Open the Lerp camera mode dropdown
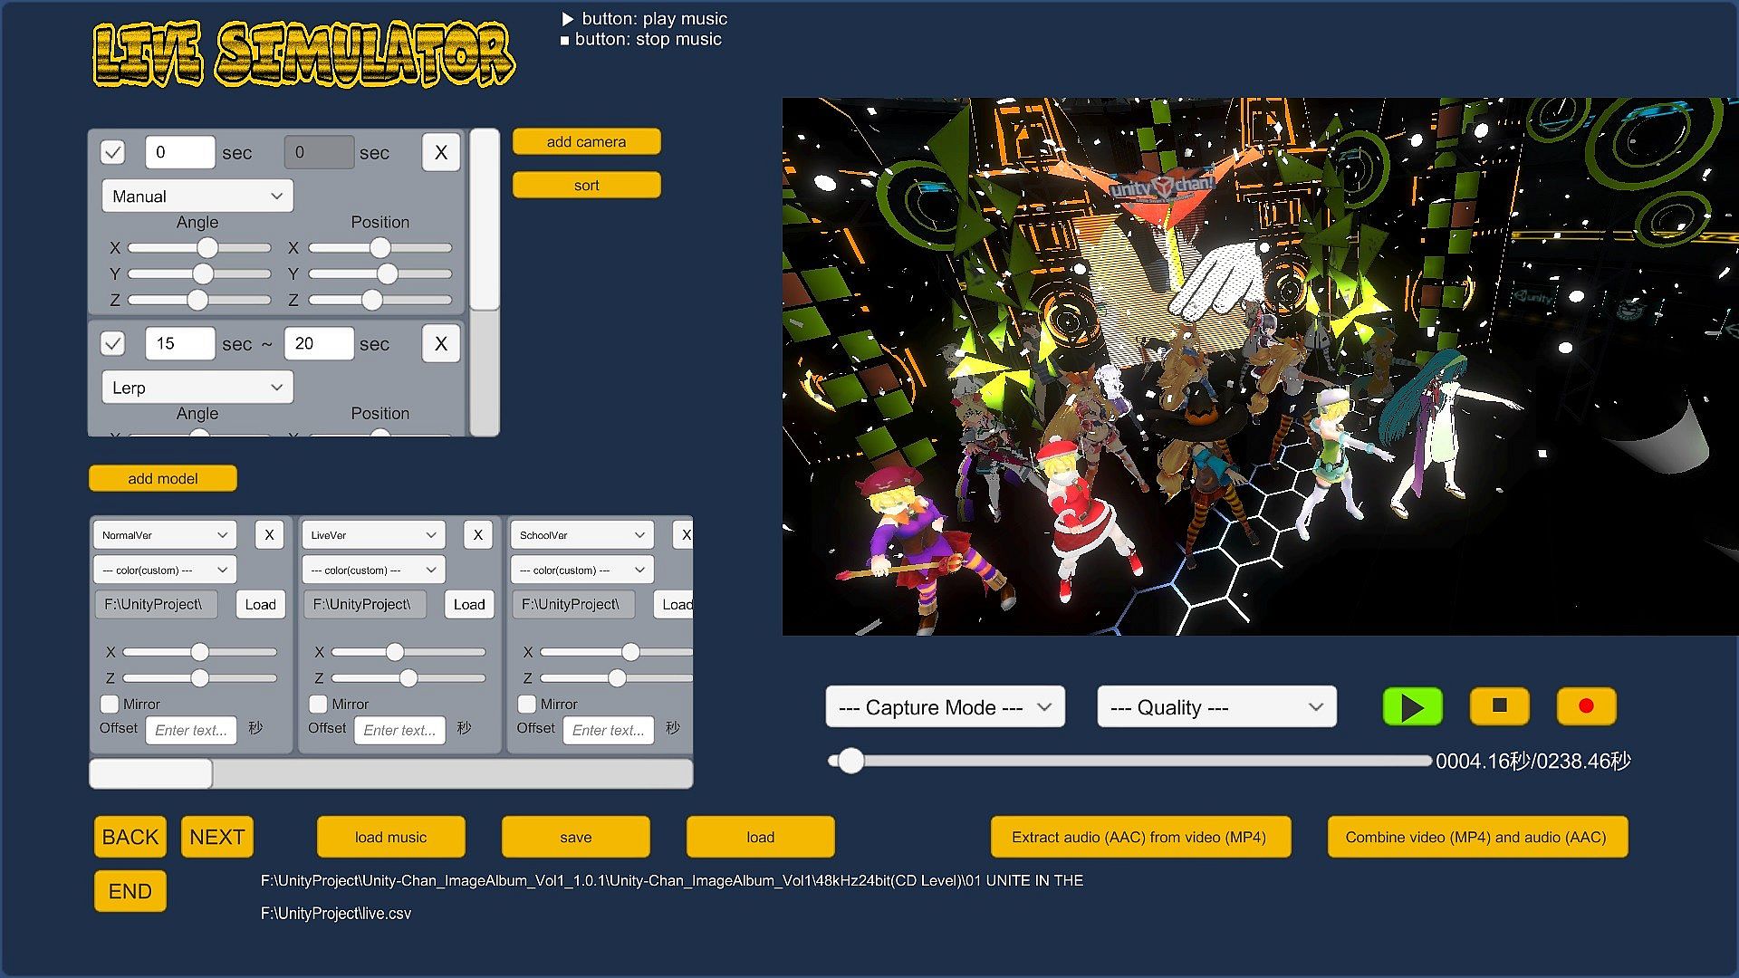The width and height of the screenshot is (1739, 978). pos(197,388)
